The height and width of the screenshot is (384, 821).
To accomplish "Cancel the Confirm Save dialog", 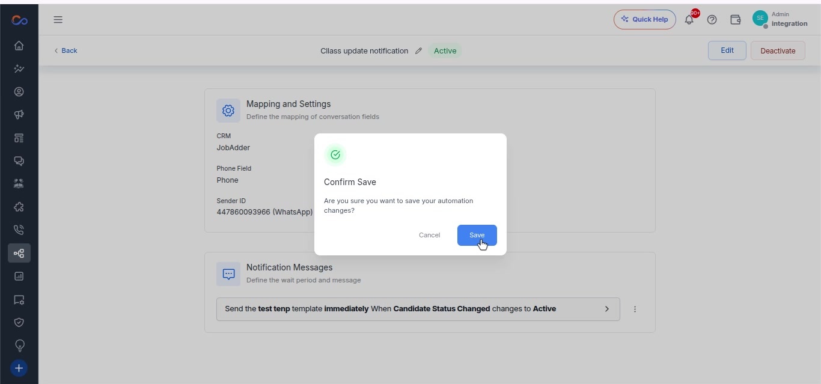I will [429, 235].
